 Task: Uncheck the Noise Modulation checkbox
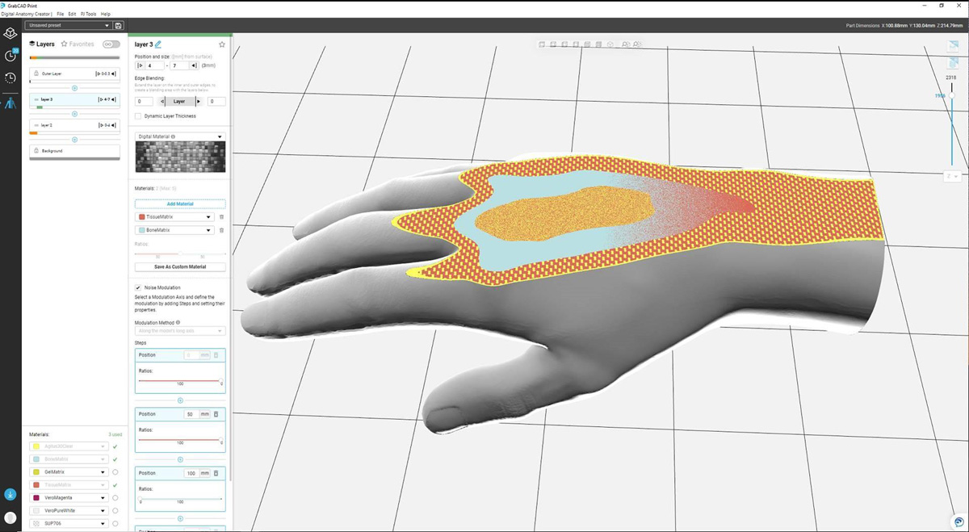[138, 287]
